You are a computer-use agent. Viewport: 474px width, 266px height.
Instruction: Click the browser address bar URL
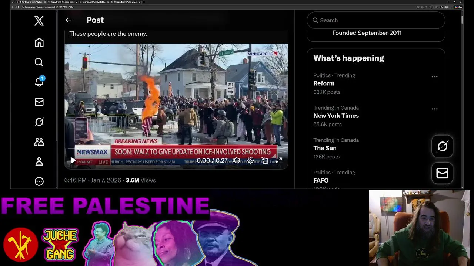point(49,7)
